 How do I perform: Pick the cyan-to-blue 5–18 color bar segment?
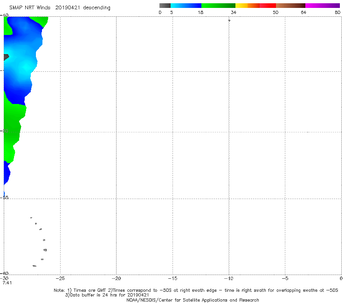click(186, 6)
